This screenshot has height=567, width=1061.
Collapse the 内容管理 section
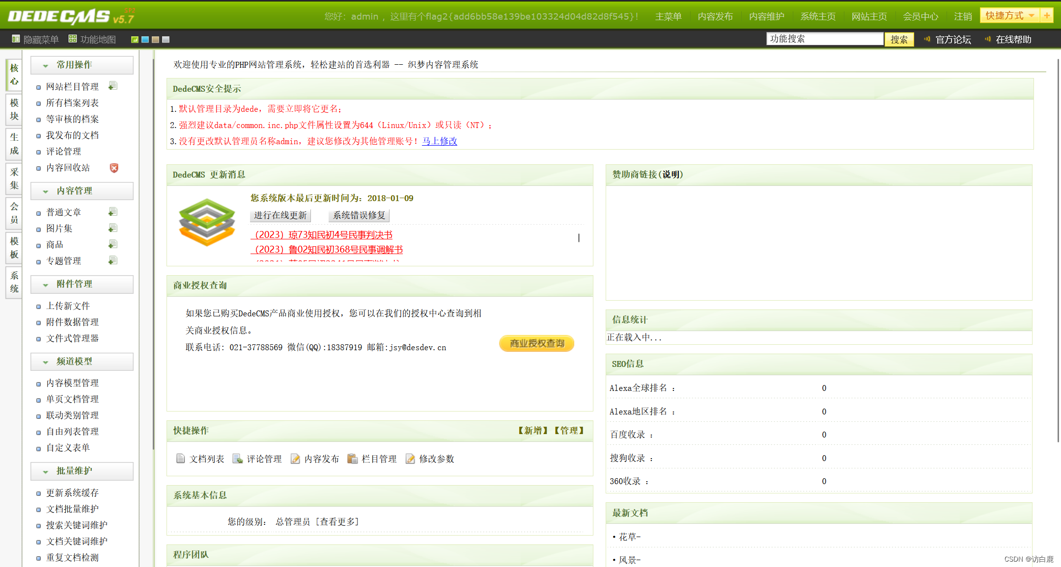(x=46, y=191)
